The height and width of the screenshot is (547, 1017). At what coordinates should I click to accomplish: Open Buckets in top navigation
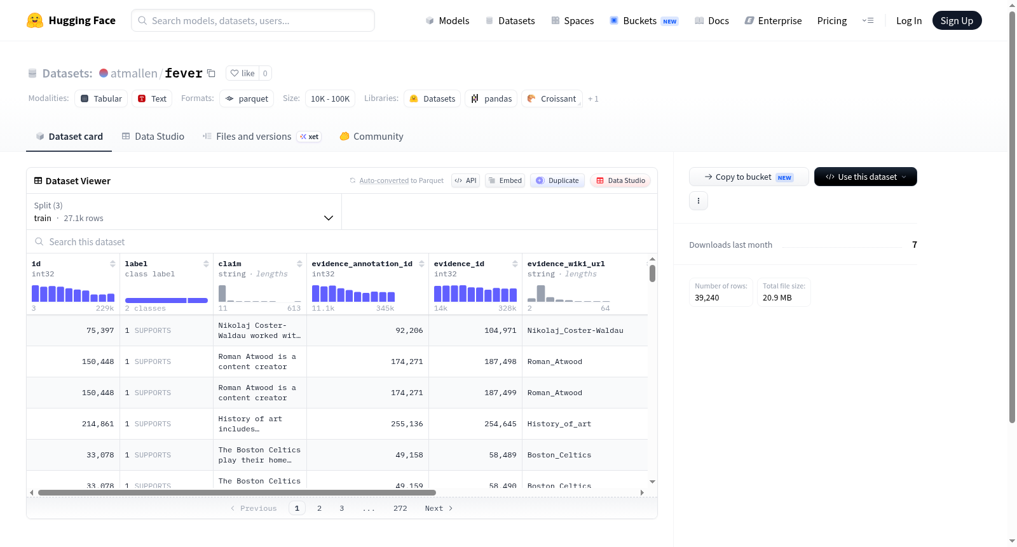click(x=644, y=21)
